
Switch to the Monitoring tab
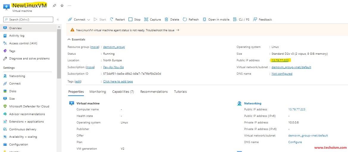tap(98, 92)
